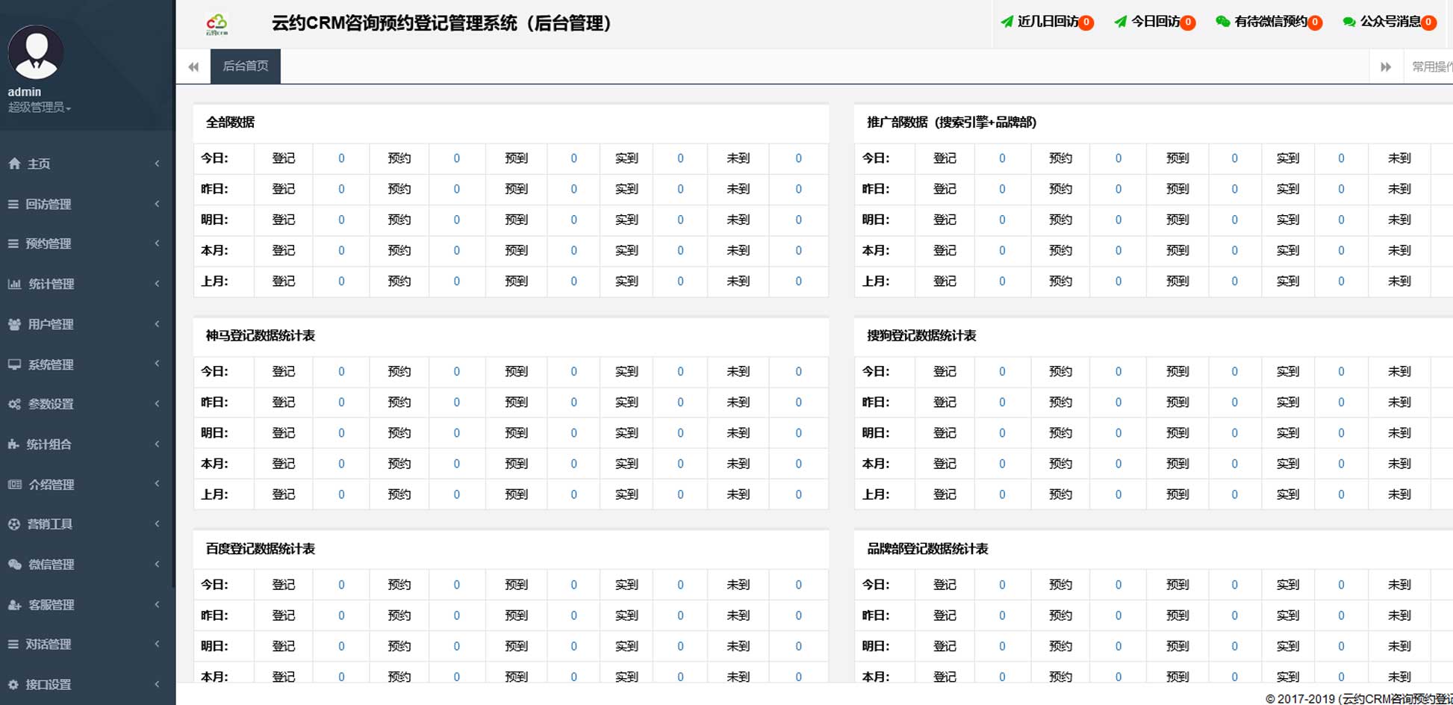Expand the 预约管理 sidebar menu chevron
1453x705 pixels.
point(157,243)
